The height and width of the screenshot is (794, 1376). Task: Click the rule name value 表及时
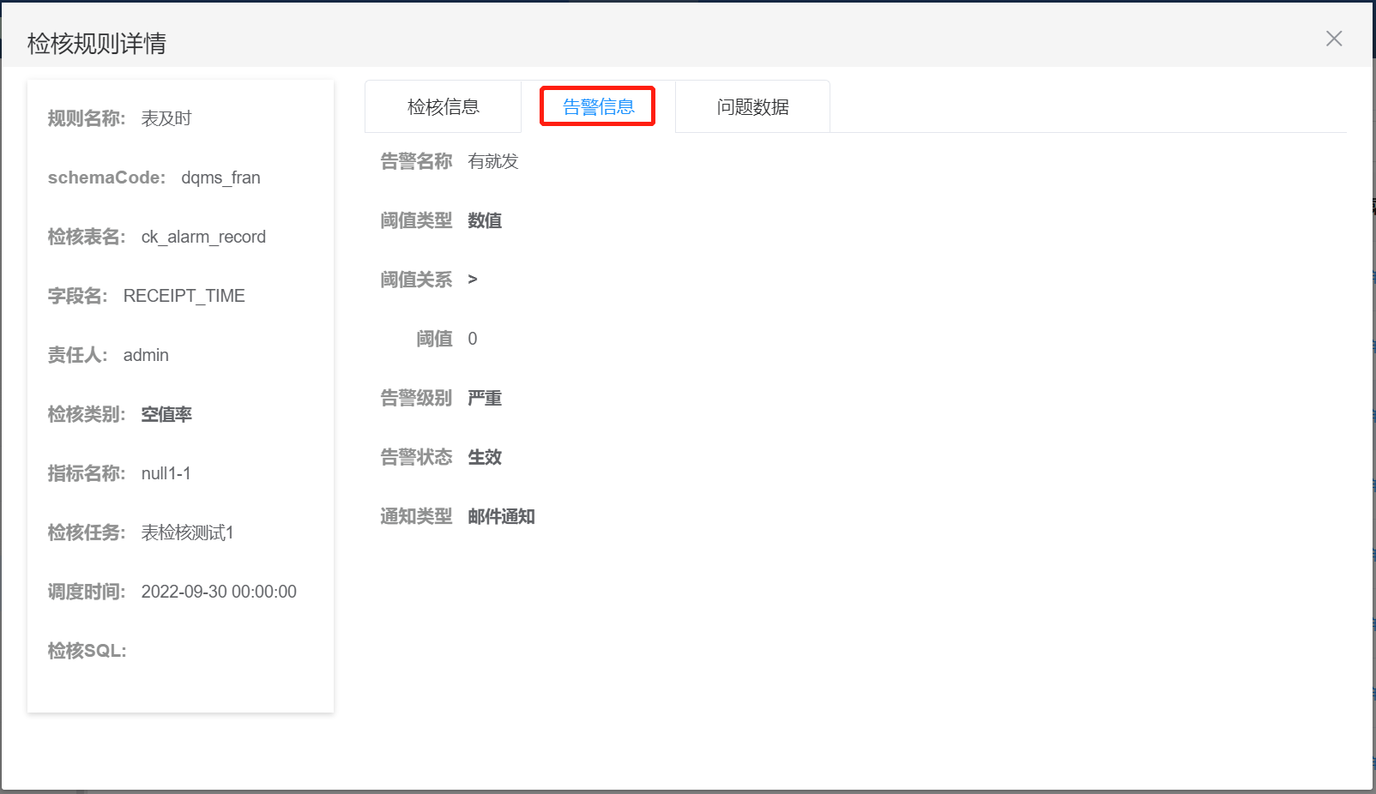coord(166,118)
